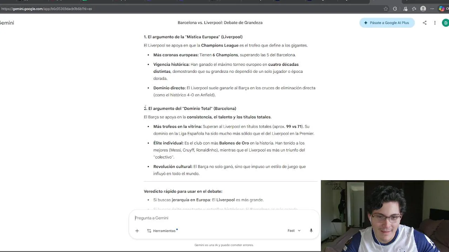Screen dimensions: 449x252
Task: Click the bold text '6 Champions'
Action: 225,55
